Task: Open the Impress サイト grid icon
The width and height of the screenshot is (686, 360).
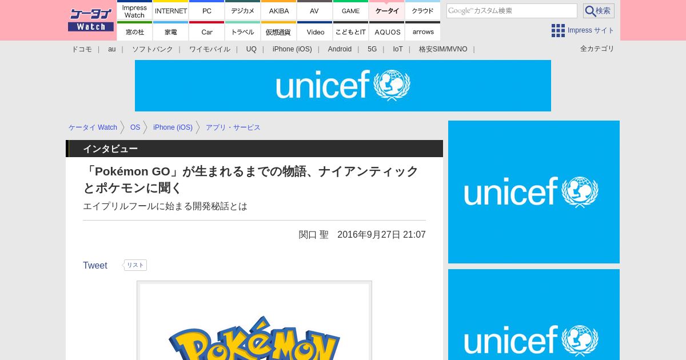Action: [558, 30]
